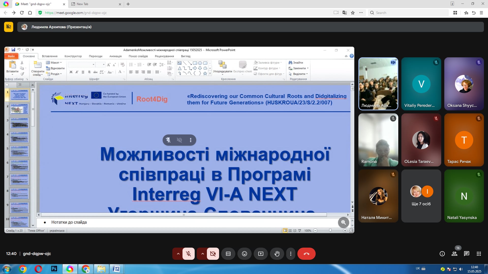This screenshot has height=274, width=488.
Task: Show participants list with 16 people
Action: (x=454, y=254)
